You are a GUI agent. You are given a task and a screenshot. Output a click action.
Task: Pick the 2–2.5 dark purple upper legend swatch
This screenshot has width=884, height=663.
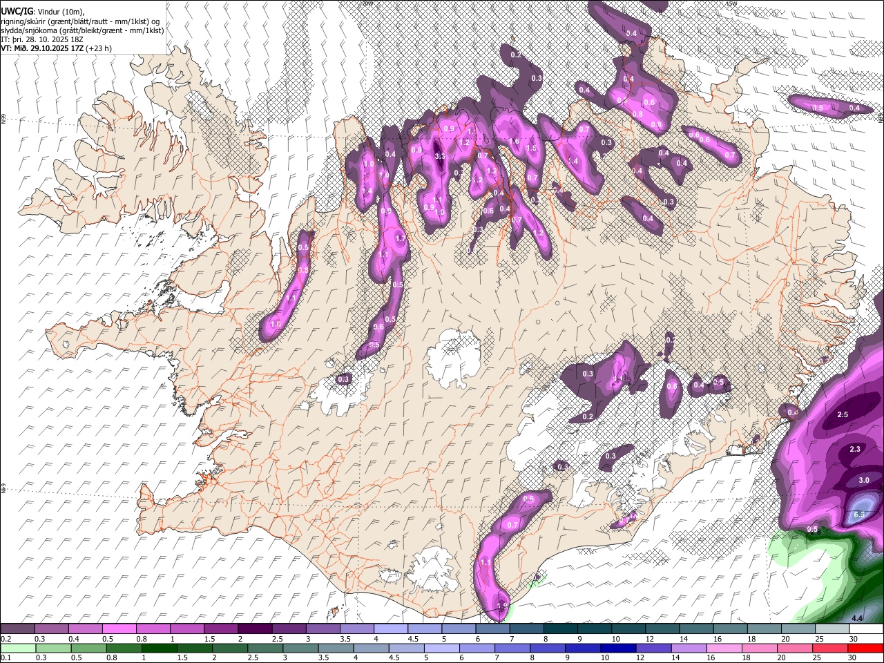tap(255, 629)
